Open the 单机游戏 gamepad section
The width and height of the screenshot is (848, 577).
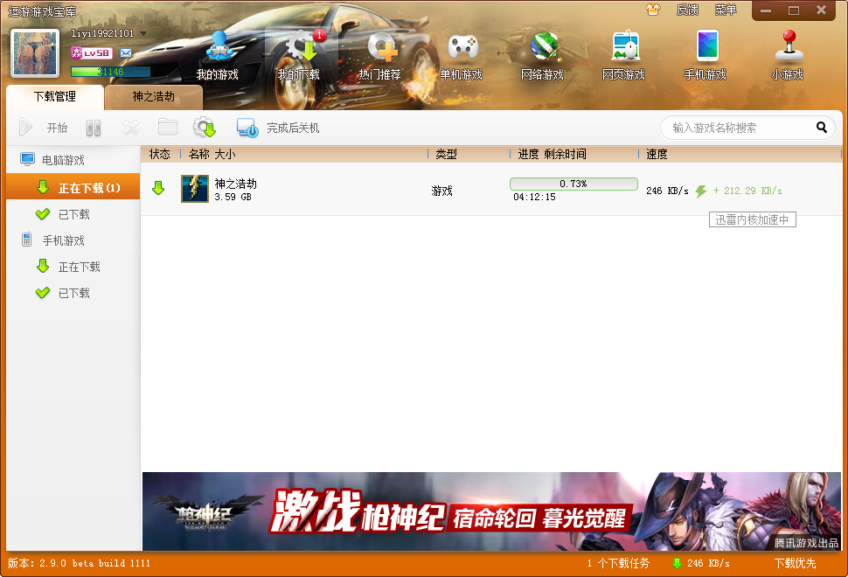click(462, 56)
